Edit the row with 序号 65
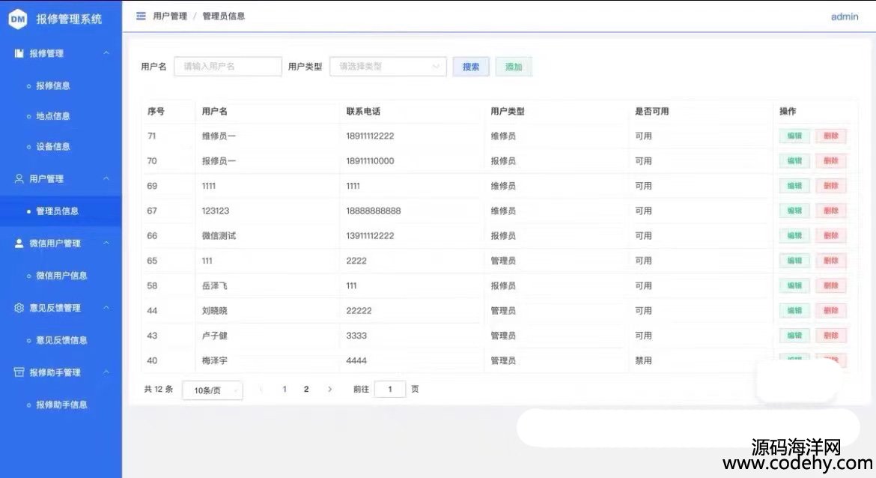 point(794,261)
